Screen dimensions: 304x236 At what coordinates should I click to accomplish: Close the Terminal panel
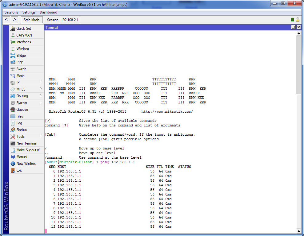pos(298,27)
